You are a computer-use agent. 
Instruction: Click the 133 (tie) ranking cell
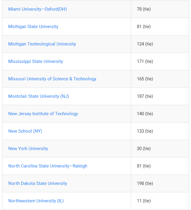click(x=160, y=131)
